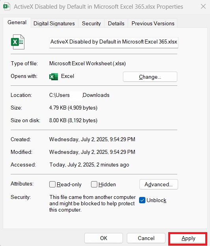The width and height of the screenshot is (210, 246).
Task: Click the file name text field
Action: tap(114, 42)
